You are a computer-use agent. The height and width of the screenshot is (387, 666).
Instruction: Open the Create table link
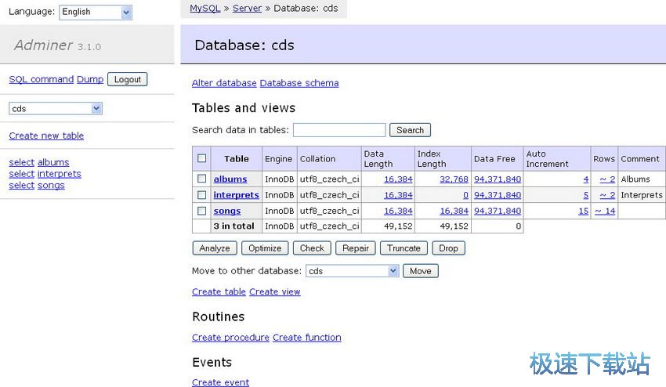(x=219, y=292)
